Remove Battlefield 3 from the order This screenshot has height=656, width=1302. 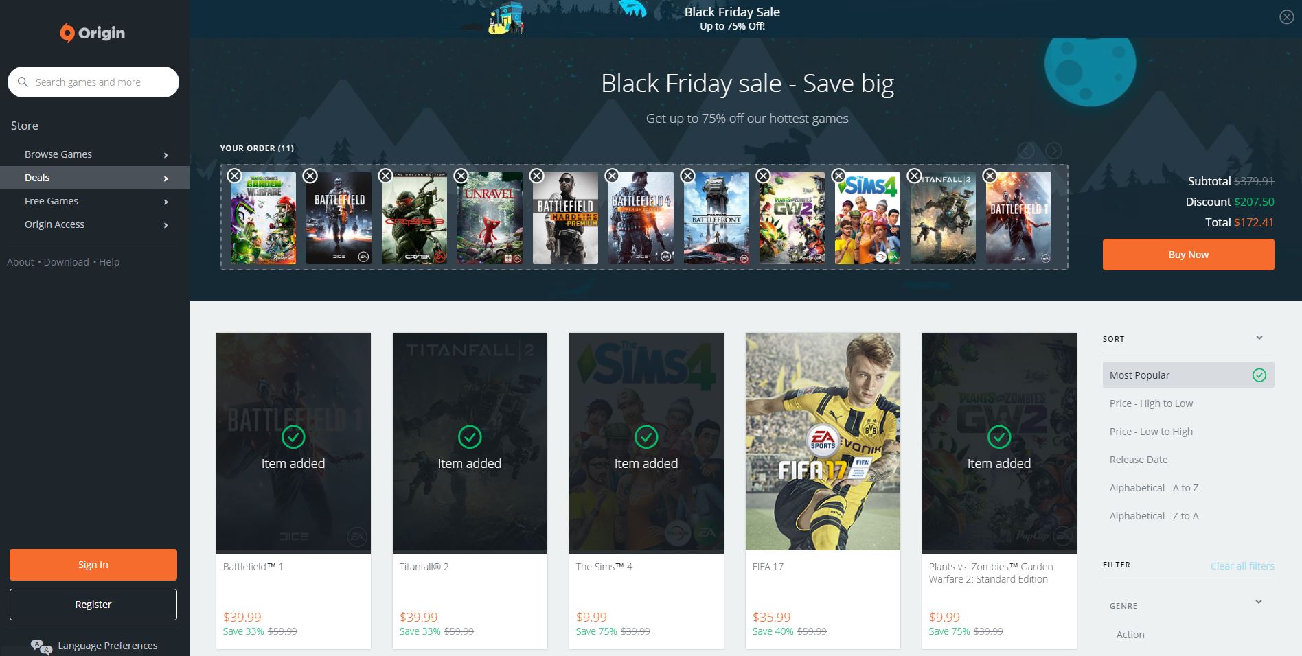(310, 176)
